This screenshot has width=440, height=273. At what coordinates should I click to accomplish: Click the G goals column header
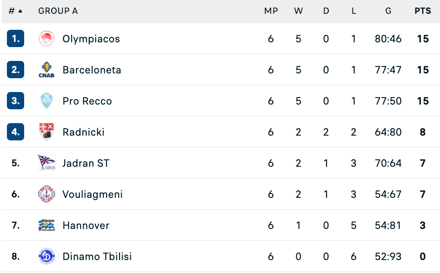[x=388, y=11]
